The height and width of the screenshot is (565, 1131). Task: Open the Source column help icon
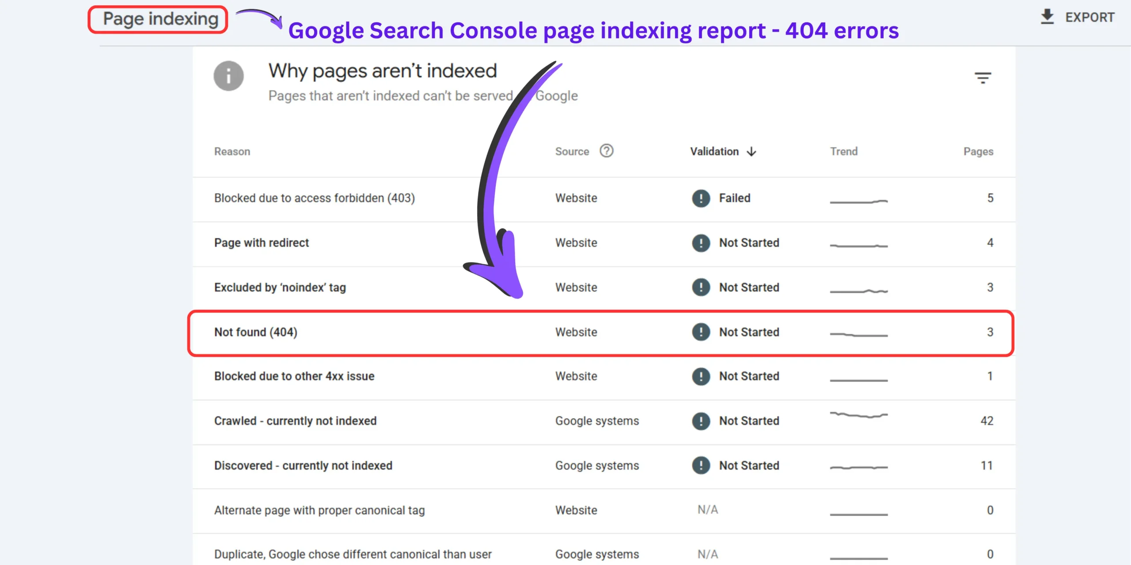click(607, 151)
